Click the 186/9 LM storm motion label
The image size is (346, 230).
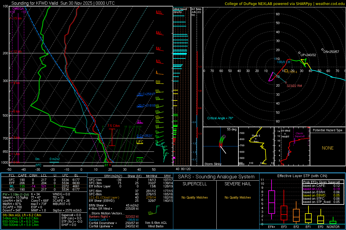point(284,62)
